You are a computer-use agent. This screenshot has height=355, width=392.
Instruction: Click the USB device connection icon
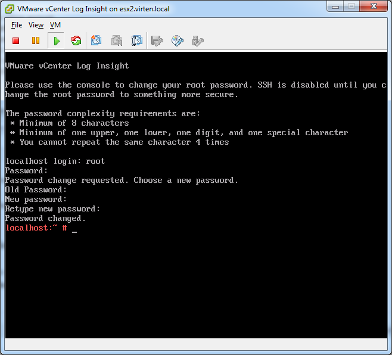tap(198, 41)
